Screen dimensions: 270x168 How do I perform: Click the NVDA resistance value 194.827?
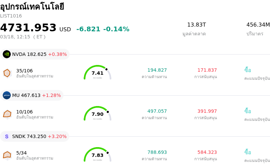[x=157, y=70]
